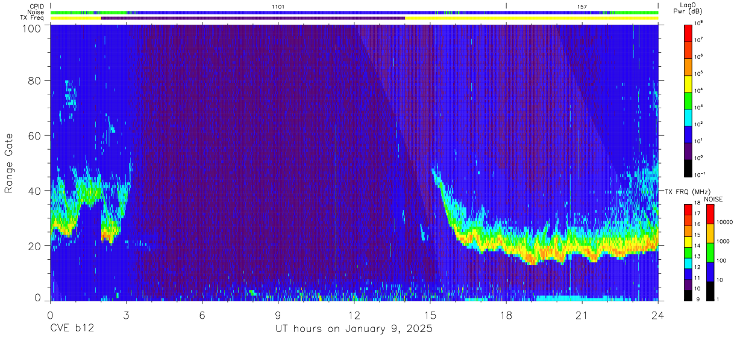Click the 10⁵ label on the power colorbar

(x=698, y=73)
